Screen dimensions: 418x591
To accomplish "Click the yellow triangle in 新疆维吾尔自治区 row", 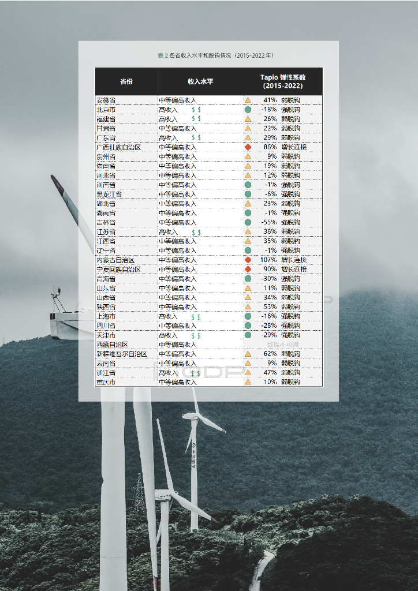I will (x=248, y=354).
